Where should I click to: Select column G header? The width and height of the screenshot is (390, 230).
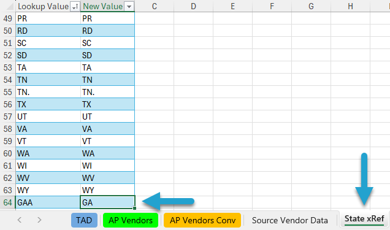[311, 6]
